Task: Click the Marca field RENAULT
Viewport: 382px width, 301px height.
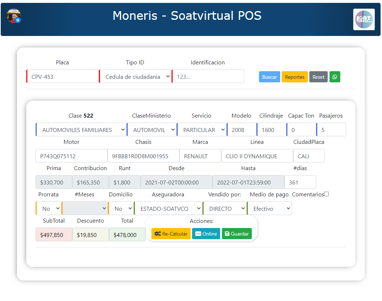Action: pyautogui.click(x=200, y=156)
